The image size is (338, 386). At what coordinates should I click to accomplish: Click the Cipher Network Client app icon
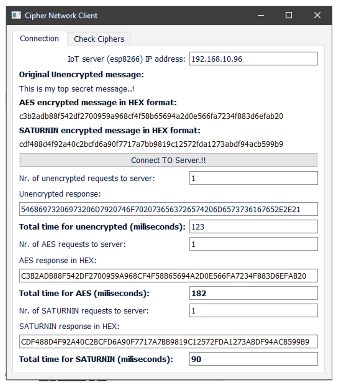(16, 15)
